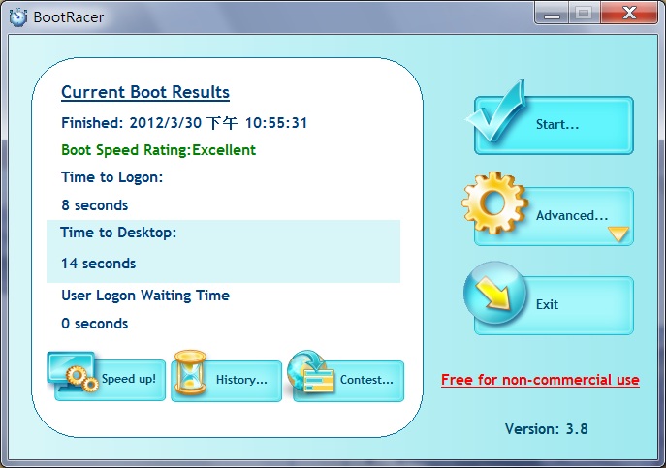This screenshot has width=666, height=468.
Task: Open the Advanced... button label
Action: pyautogui.click(x=572, y=215)
